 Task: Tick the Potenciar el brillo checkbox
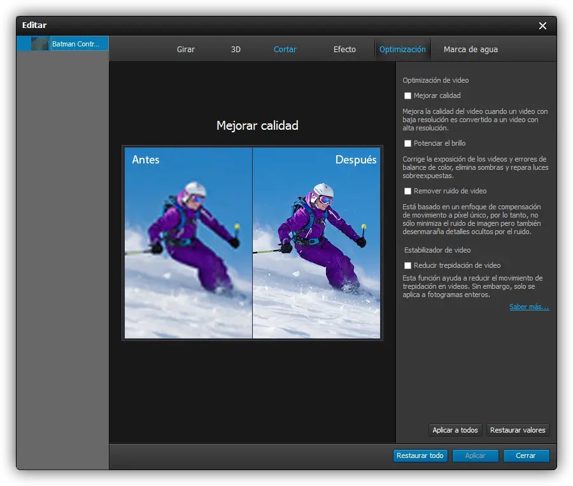408,144
